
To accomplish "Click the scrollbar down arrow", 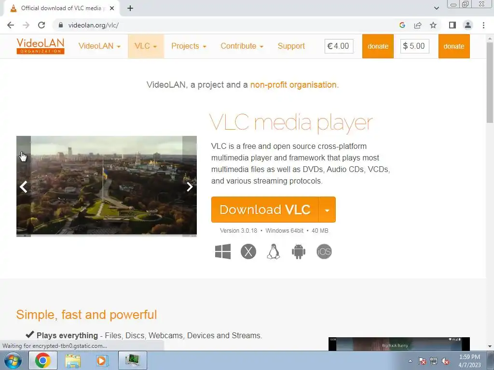I will [490, 346].
